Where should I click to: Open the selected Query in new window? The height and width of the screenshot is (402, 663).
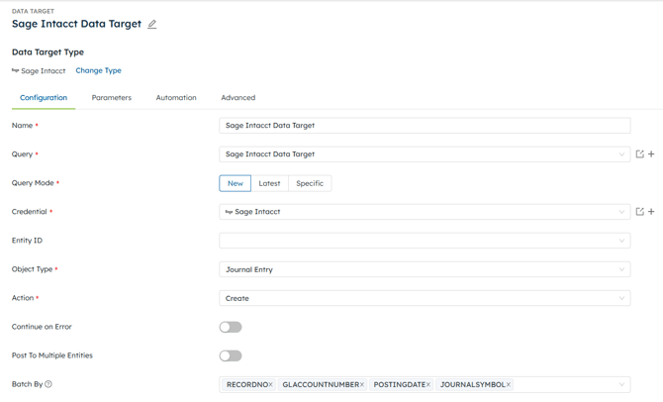pos(639,154)
